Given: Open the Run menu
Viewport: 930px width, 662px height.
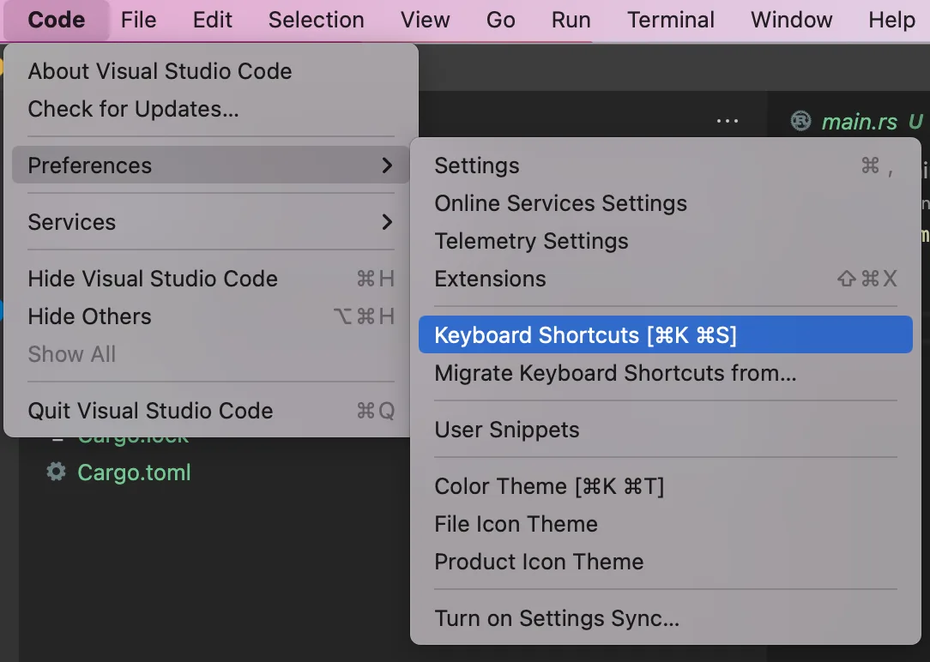Looking at the screenshot, I should 571,20.
